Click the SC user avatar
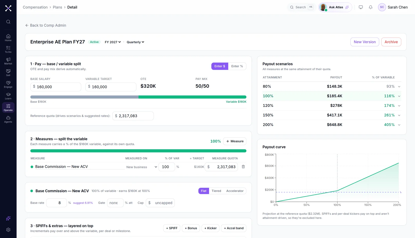The width and height of the screenshot is (415, 238). tap(382, 7)
